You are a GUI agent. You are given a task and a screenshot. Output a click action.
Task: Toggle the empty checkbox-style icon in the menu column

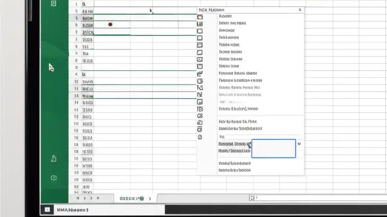tap(200, 38)
